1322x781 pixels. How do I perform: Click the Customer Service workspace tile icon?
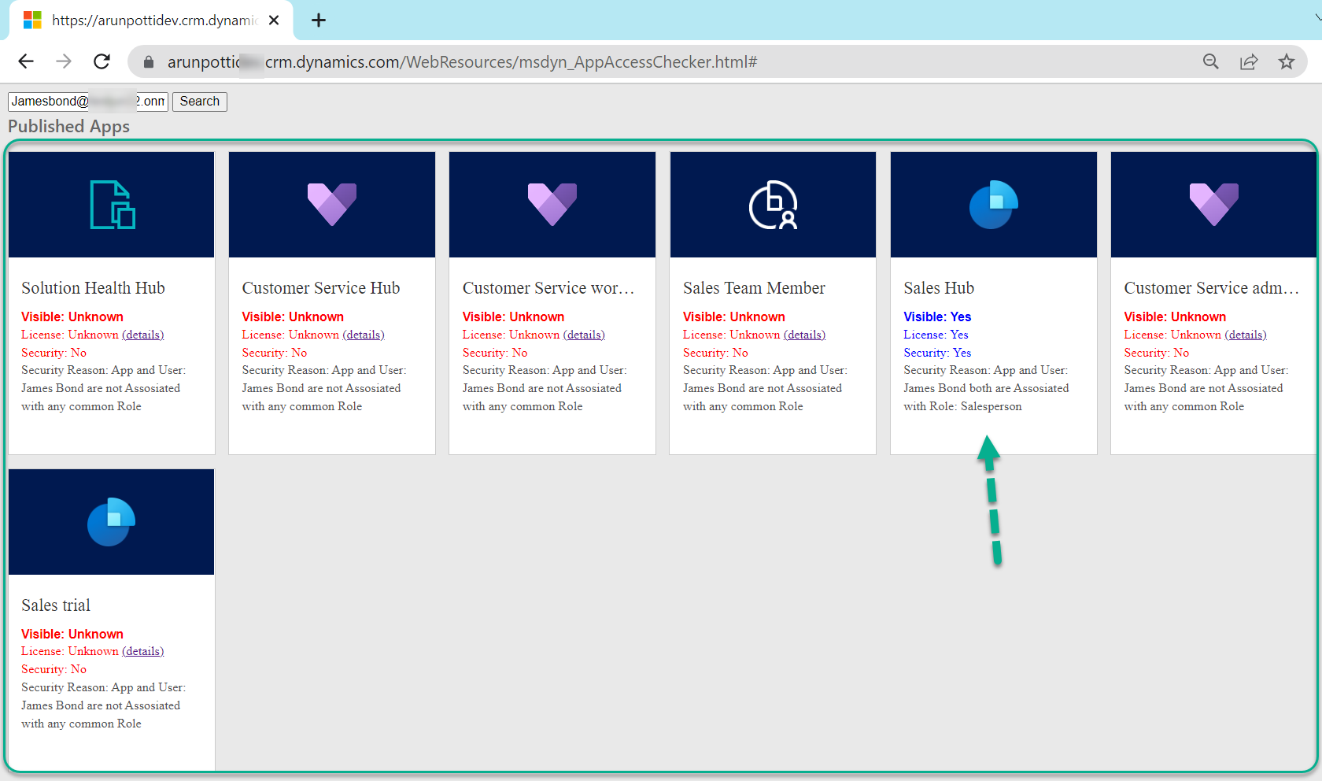[552, 204]
